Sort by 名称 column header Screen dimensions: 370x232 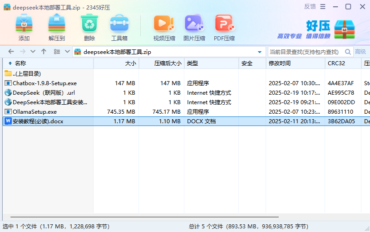[x=48, y=63]
